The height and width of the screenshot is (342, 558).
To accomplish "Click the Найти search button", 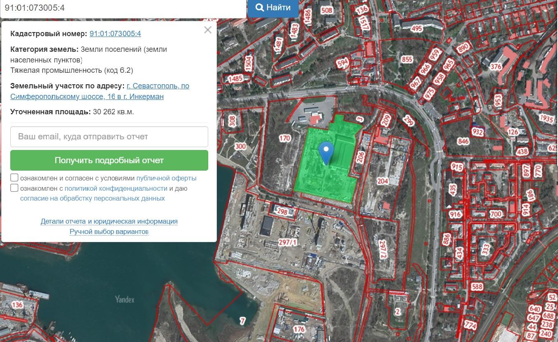I will click(x=273, y=7).
